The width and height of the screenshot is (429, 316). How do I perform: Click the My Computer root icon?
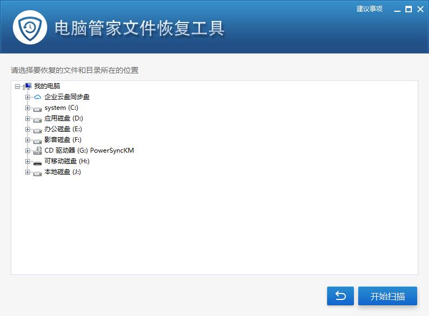[x=27, y=86]
